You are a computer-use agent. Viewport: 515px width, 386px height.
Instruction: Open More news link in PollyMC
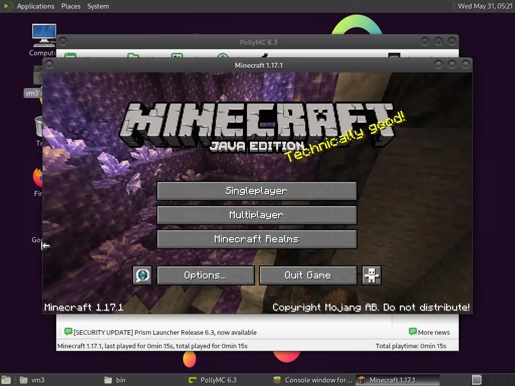tap(434, 333)
